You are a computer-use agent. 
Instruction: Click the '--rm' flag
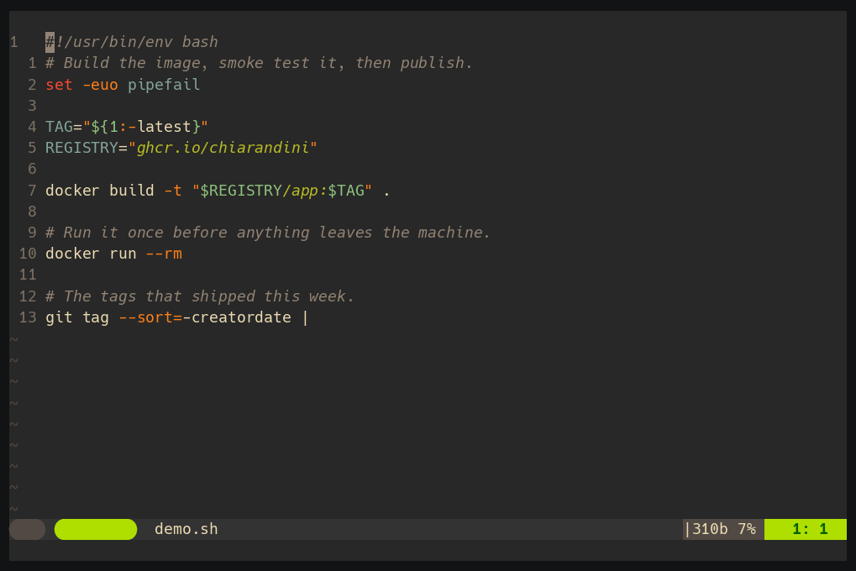pyautogui.click(x=164, y=254)
